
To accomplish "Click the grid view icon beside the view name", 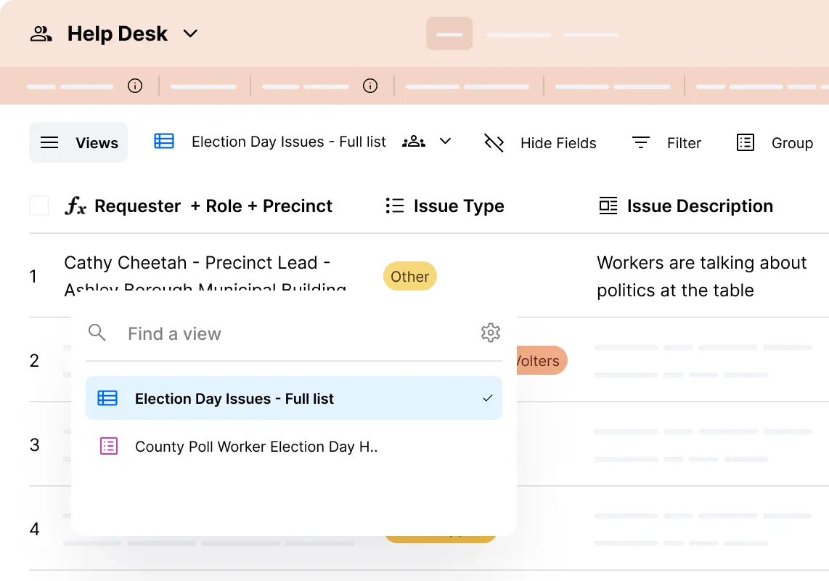I will 164,142.
